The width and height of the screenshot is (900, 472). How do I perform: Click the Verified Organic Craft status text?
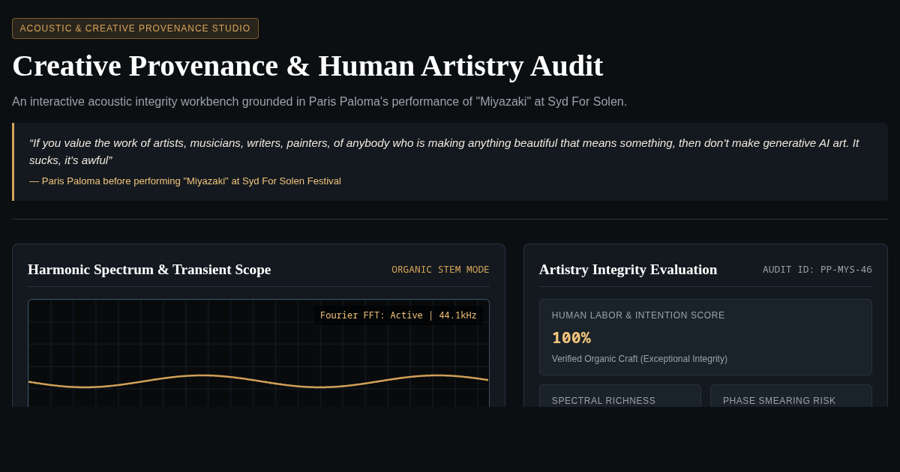[640, 359]
